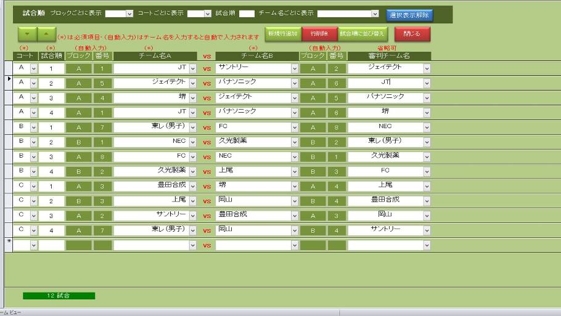The width and height of the screenshot is (561, 316).
Task: Click match order field of empty new row
Action: coord(52,245)
